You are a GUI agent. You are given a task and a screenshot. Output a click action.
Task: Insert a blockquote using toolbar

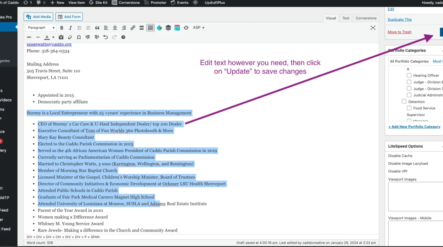(x=97, y=28)
